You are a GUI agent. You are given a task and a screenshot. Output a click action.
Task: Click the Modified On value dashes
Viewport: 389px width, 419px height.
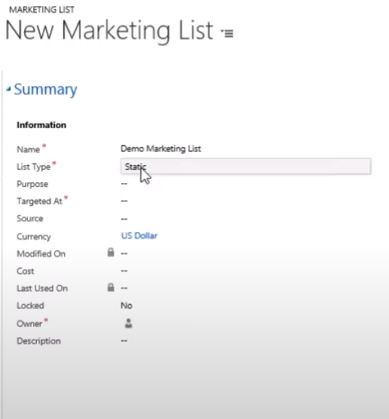(x=124, y=253)
